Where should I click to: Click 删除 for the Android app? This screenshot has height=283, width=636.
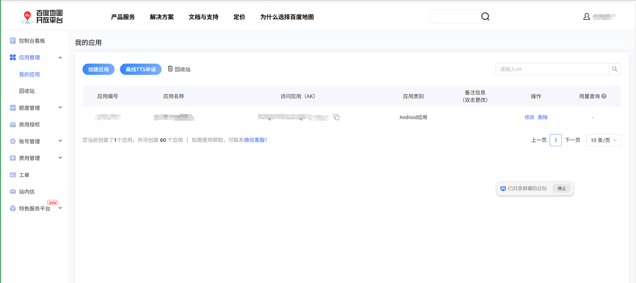point(543,117)
